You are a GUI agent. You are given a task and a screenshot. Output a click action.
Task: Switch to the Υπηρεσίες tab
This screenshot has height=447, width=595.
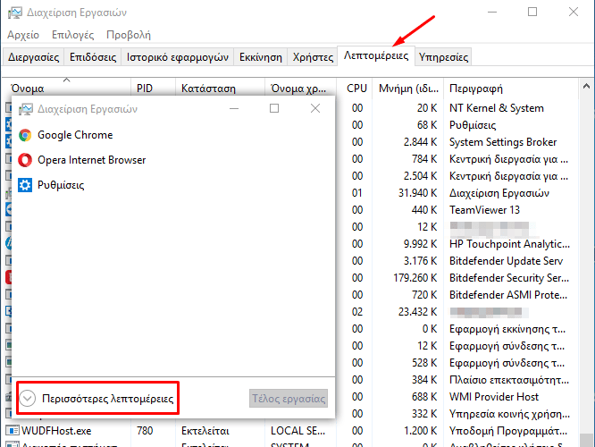tap(443, 57)
